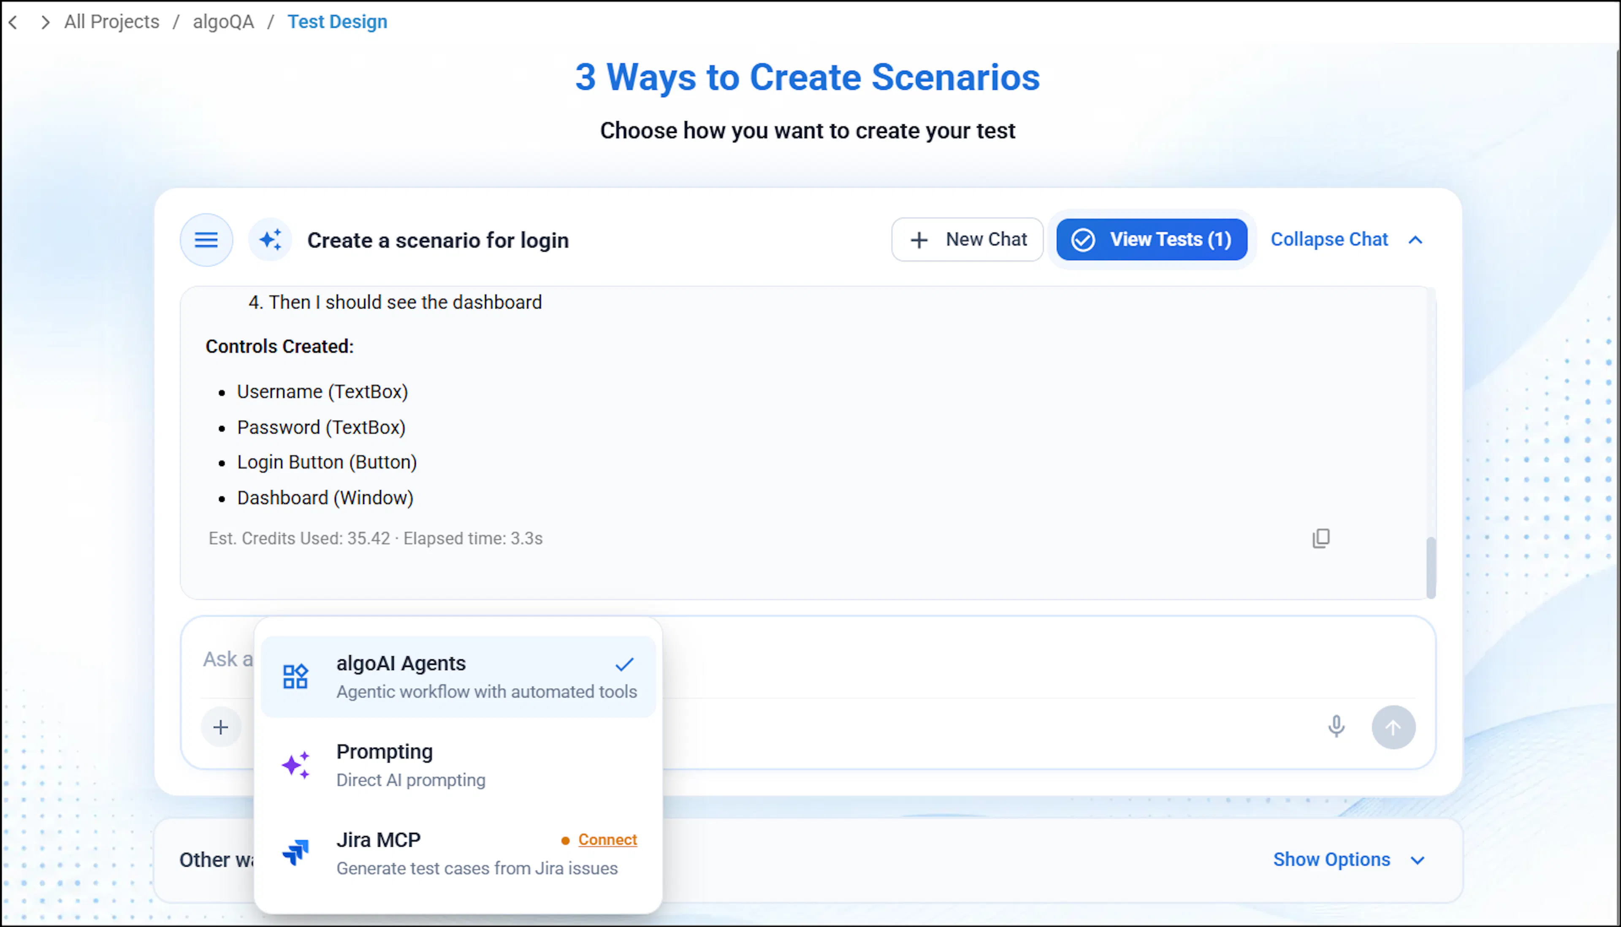Image resolution: width=1621 pixels, height=927 pixels.
Task: Click the algoAI Agents grid icon
Action: [295, 676]
